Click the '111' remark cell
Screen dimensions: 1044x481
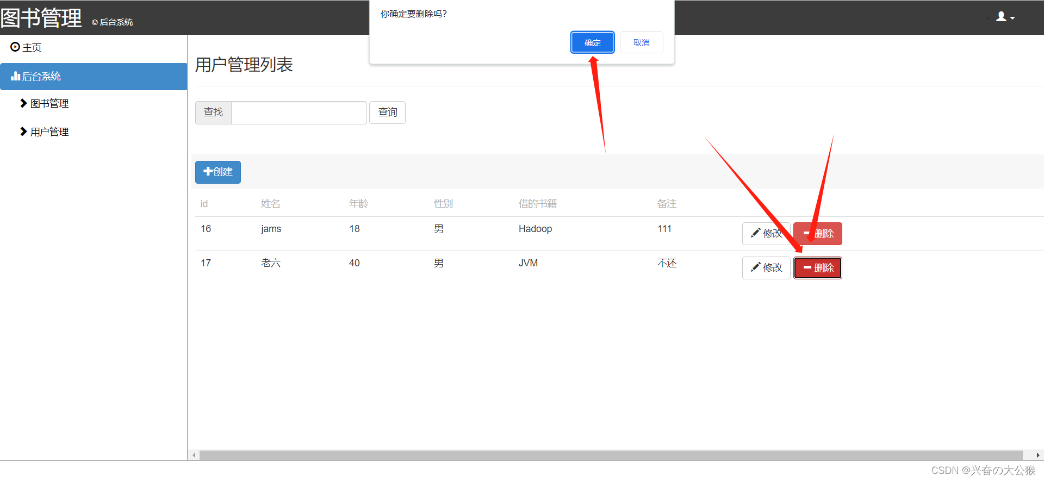tap(664, 229)
